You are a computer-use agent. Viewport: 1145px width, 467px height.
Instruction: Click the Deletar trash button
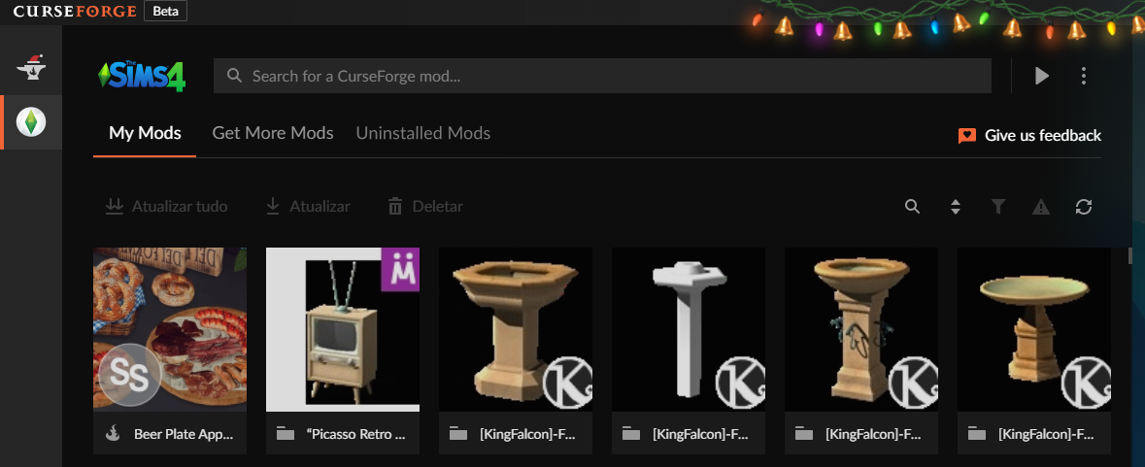pyautogui.click(x=425, y=207)
